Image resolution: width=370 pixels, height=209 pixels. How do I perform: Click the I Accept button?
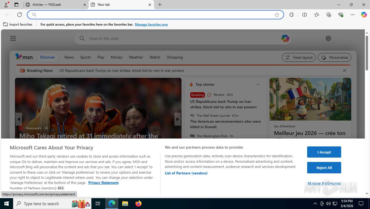(x=324, y=152)
